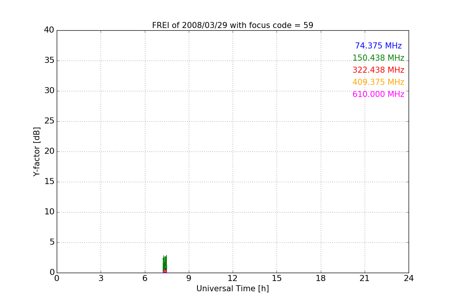The height and width of the screenshot is (303, 454).
Task: Click y-axis tick label 30
Action: point(49,91)
